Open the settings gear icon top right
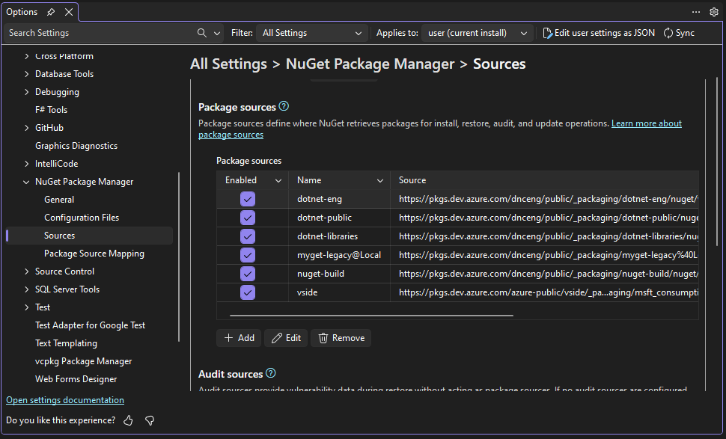This screenshot has height=439, width=726. click(714, 12)
